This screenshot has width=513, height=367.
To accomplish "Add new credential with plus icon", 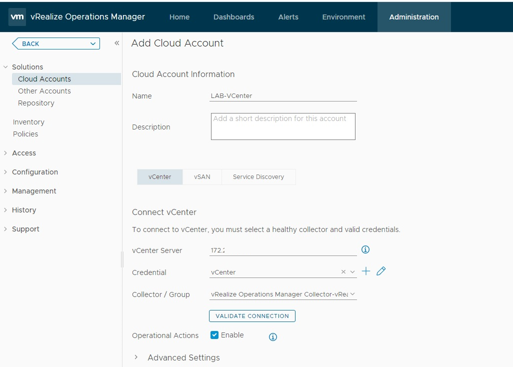I will click(x=366, y=271).
